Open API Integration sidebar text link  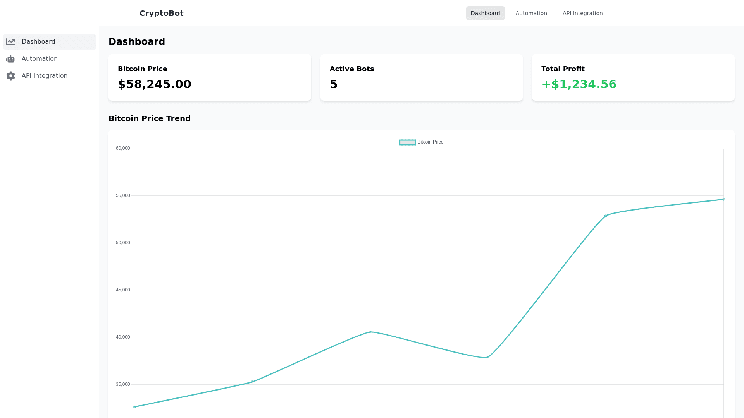tap(45, 76)
